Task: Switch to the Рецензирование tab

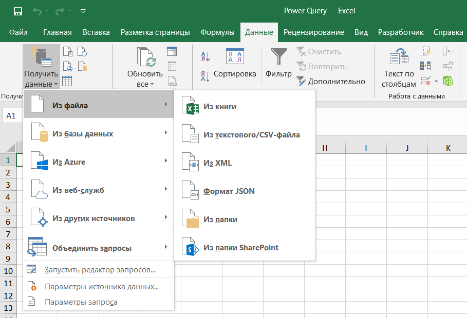Action: (x=313, y=32)
